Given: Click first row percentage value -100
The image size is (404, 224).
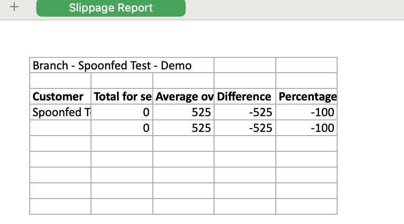Looking at the screenshot, I should pos(306,112).
